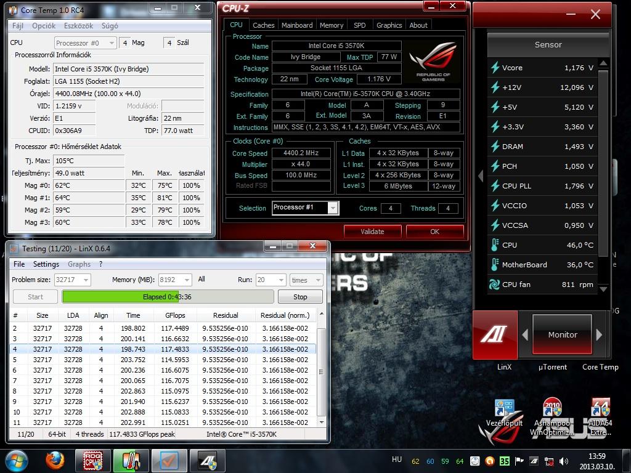The width and height of the screenshot is (631, 473).
Task: Switch to ROG CPU-Z in the taskbar
Action: pos(92,461)
